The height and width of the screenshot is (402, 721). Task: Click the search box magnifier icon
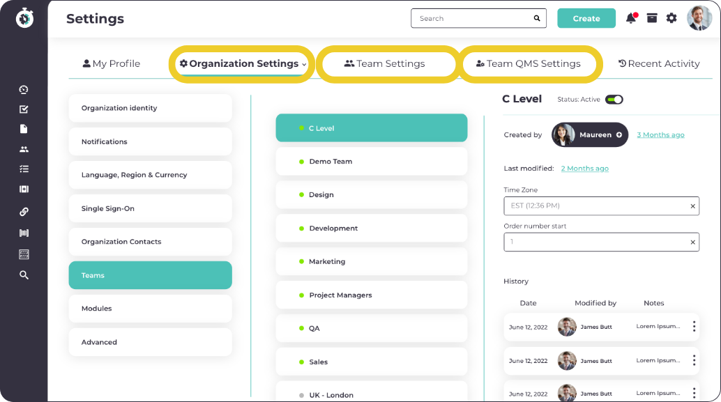(537, 18)
